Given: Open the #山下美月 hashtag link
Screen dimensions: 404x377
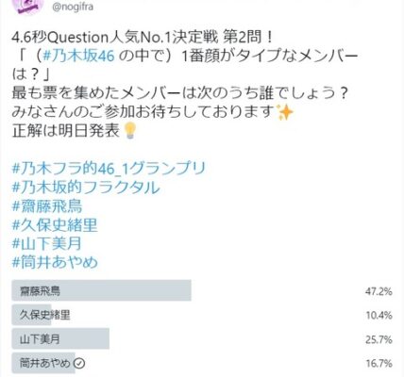Looking at the screenshot, I should click(47, 243).
